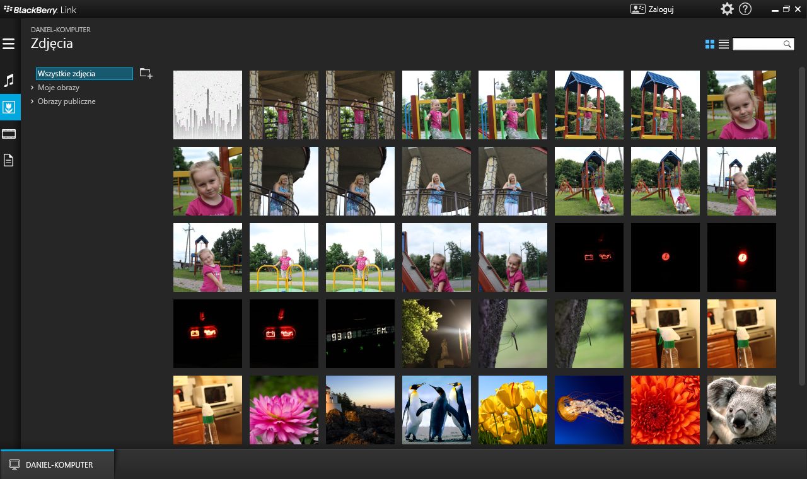
Task: Select the koala photo thumbnail
Action: (x=741, y=410)
